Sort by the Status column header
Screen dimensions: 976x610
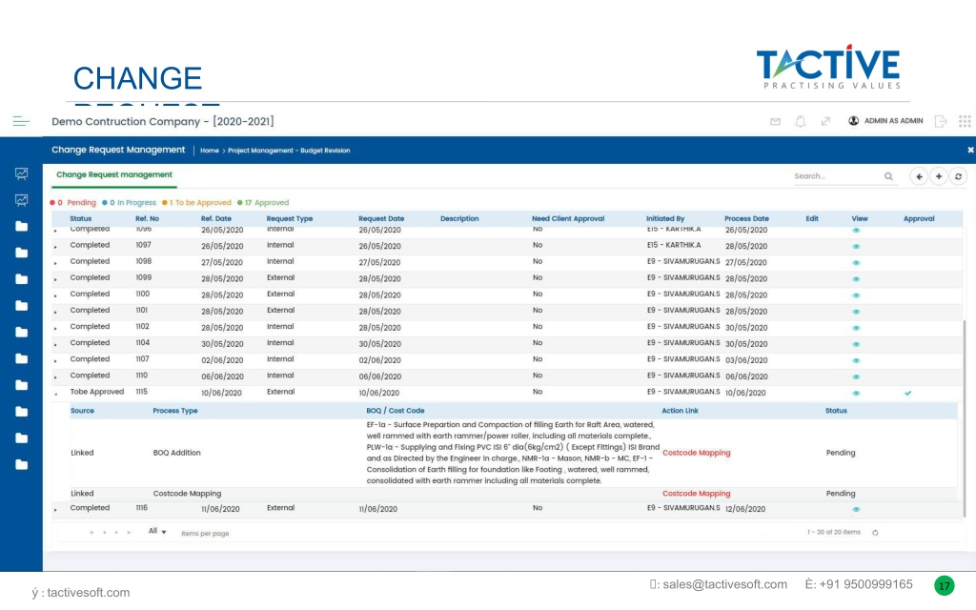point(81,219)
